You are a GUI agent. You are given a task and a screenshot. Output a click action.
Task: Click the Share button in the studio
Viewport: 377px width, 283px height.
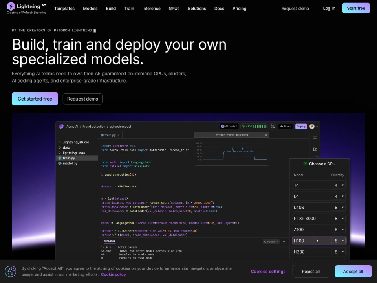285,126
